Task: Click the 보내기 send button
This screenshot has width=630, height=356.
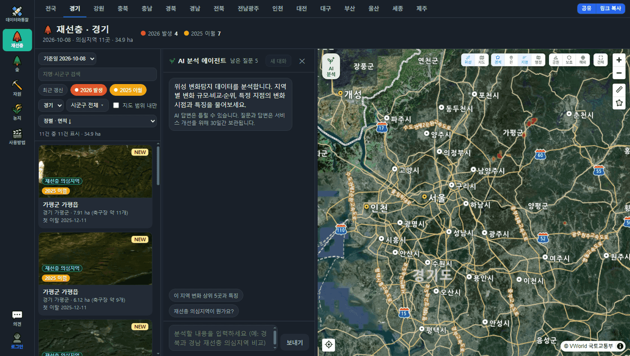Action: [x=295, y=343]
